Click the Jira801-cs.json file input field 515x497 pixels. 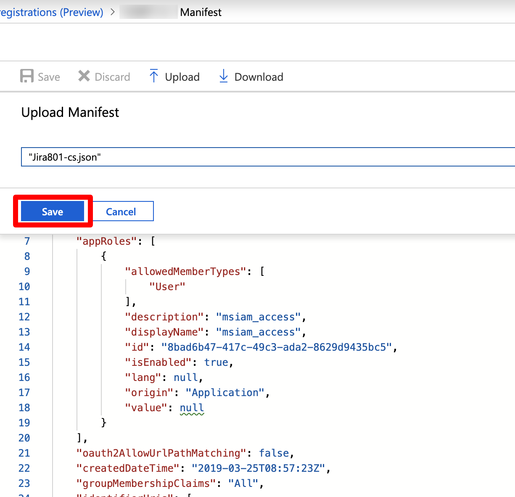click(268, 157)
